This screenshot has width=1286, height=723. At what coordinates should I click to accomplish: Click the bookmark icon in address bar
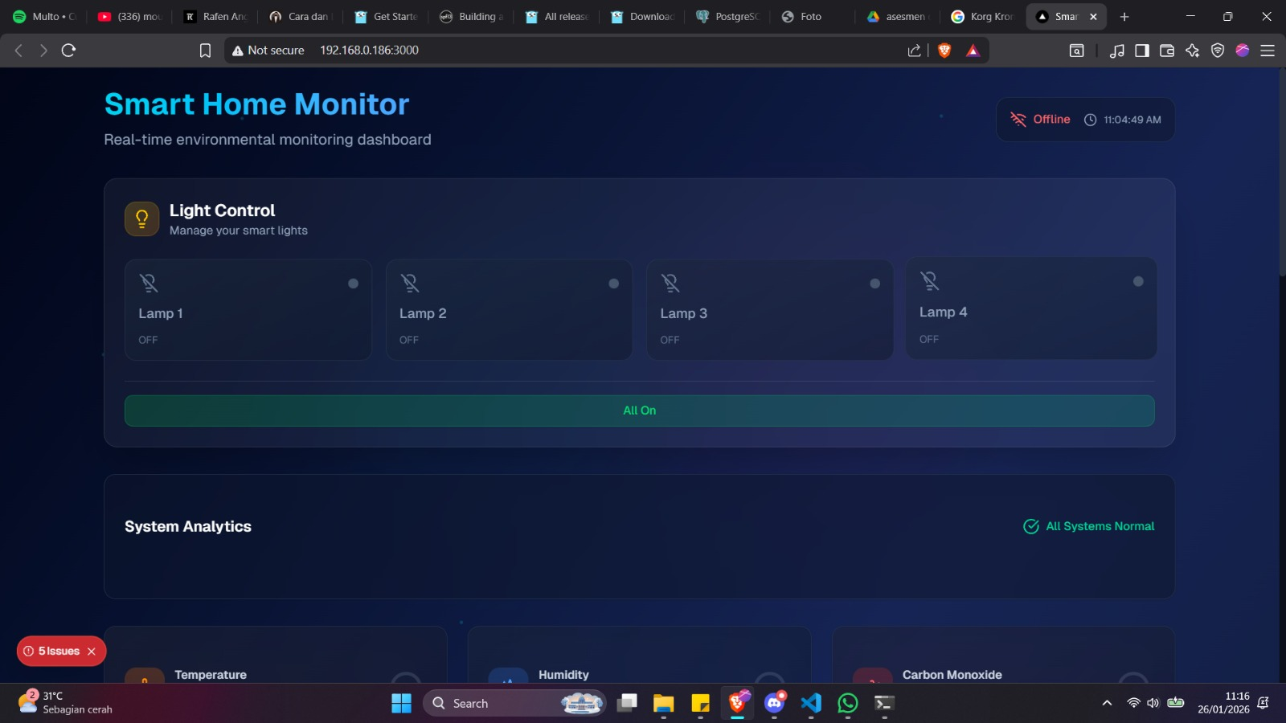click(205, 51)
